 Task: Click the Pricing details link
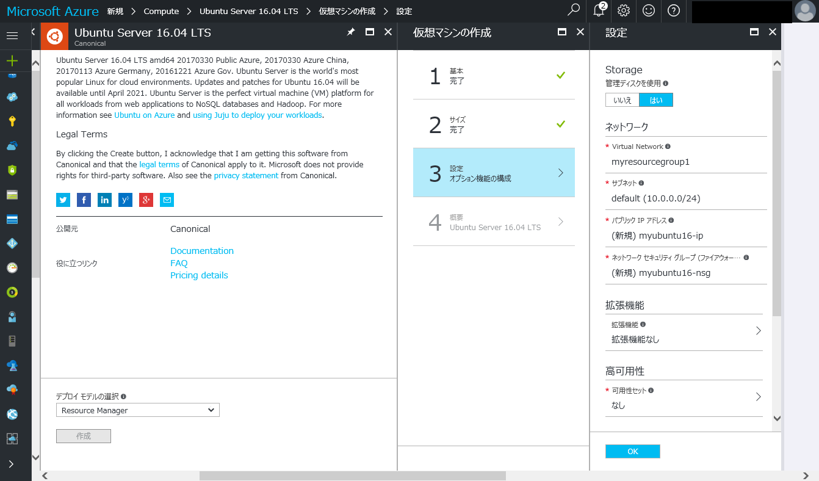(x=199, y=275)
